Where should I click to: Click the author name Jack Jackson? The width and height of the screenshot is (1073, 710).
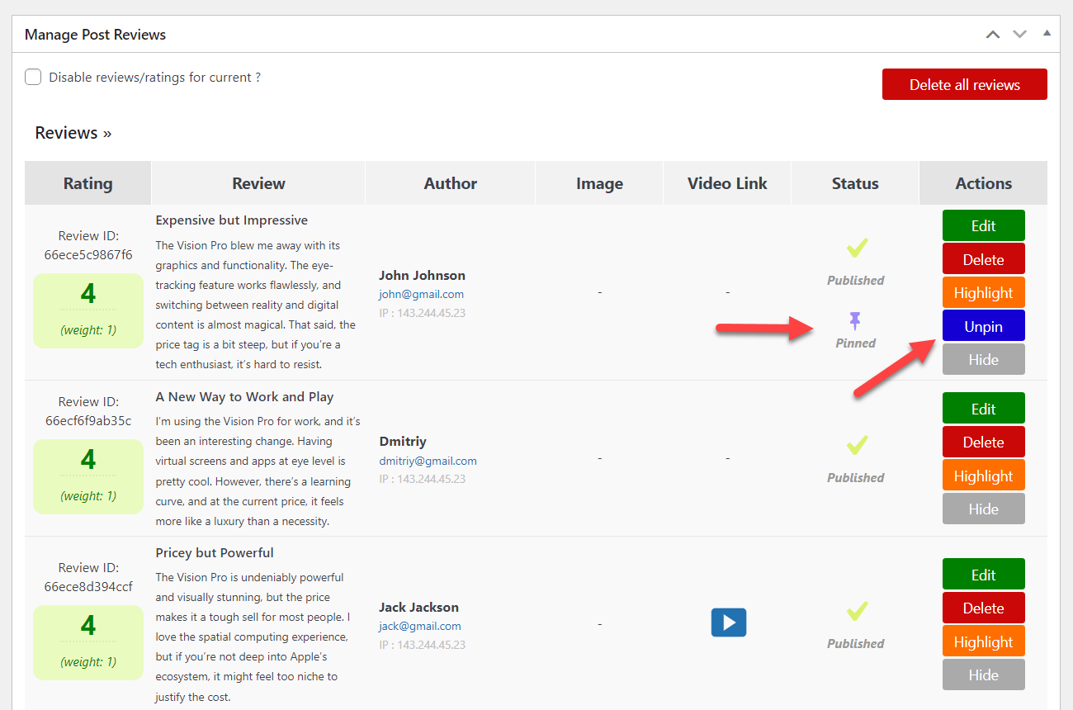click(x=418, y=608)
